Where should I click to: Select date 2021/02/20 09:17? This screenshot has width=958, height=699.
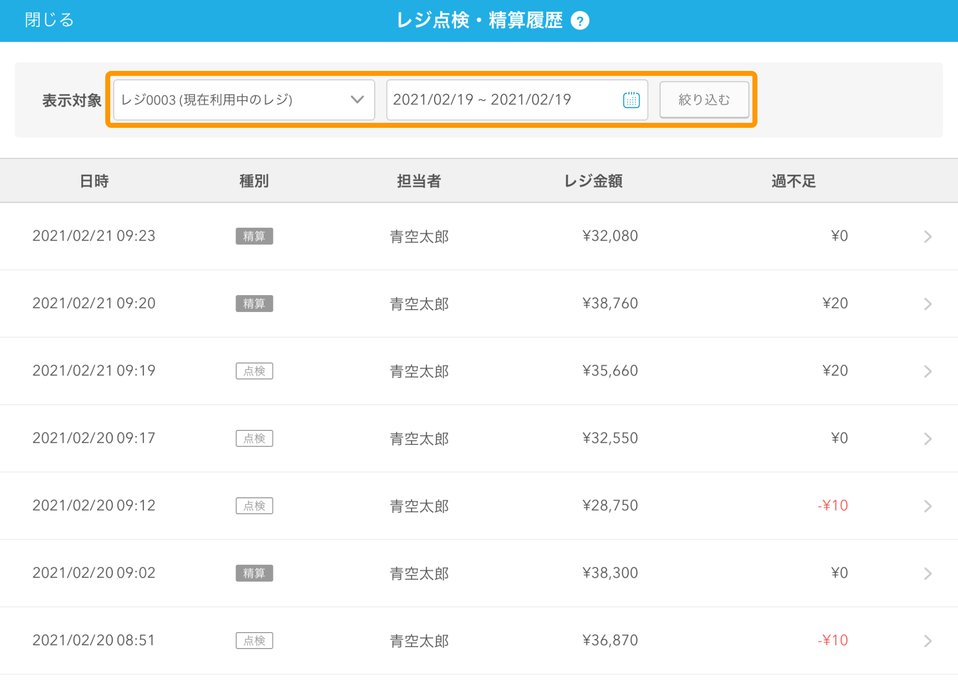[x=94, y=438]
